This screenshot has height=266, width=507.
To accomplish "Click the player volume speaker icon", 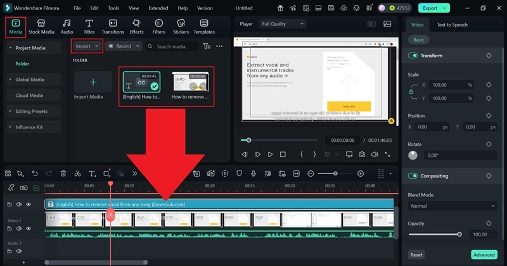I will (x=375, y=155).
